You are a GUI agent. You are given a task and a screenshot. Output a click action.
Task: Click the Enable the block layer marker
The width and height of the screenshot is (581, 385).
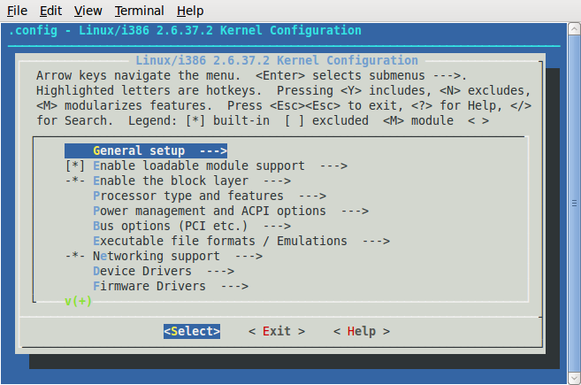[75, 181]
